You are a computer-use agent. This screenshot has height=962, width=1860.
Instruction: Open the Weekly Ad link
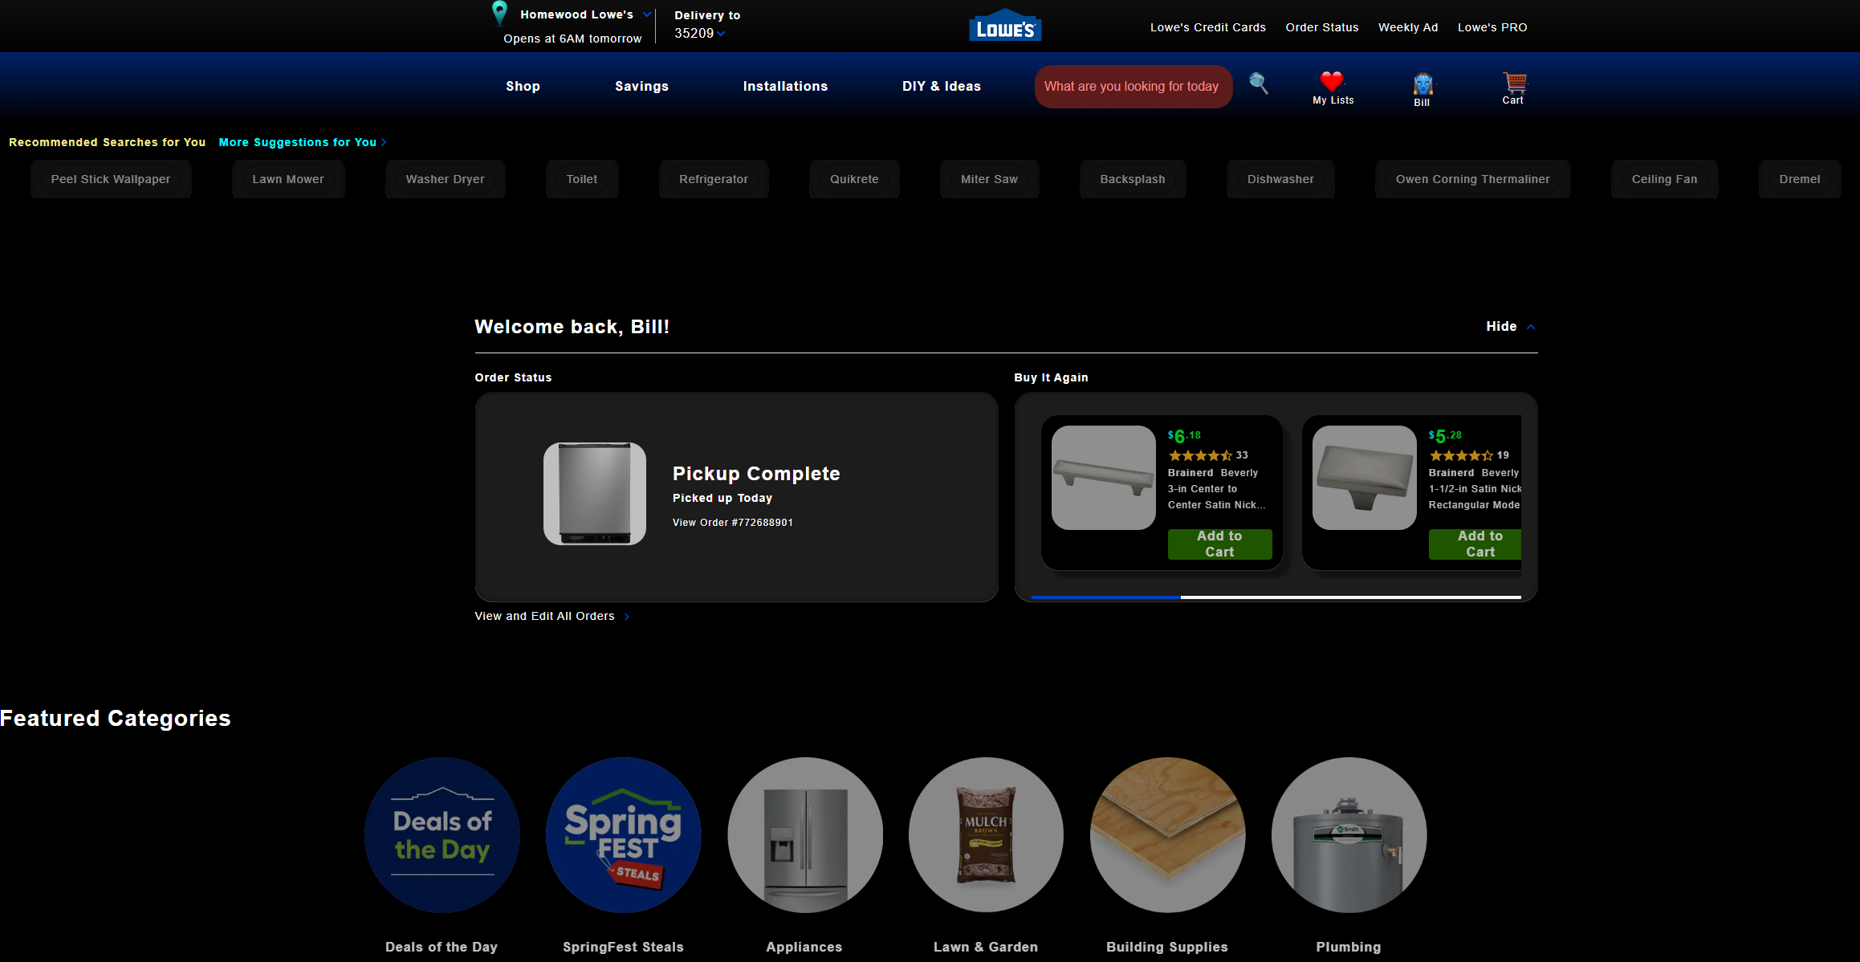click(x=1408, y=27)
